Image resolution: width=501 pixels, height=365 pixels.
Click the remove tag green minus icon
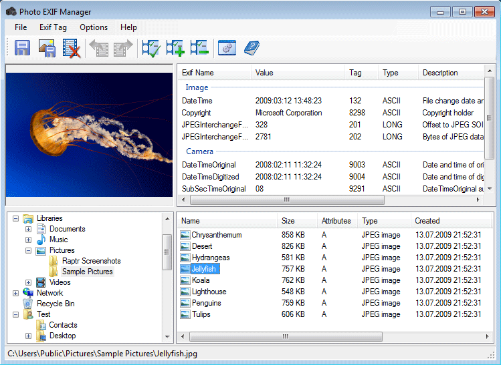(x=199, y=48)
